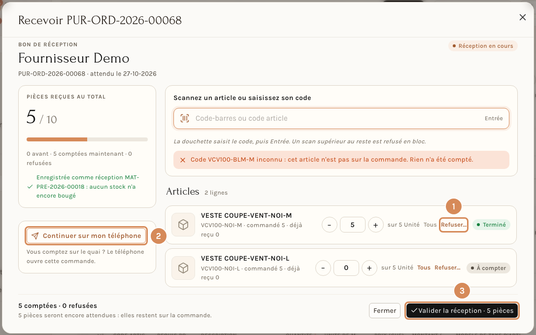Click Refuser on the VCV100-NOI-L line

[x=447, y=268]
